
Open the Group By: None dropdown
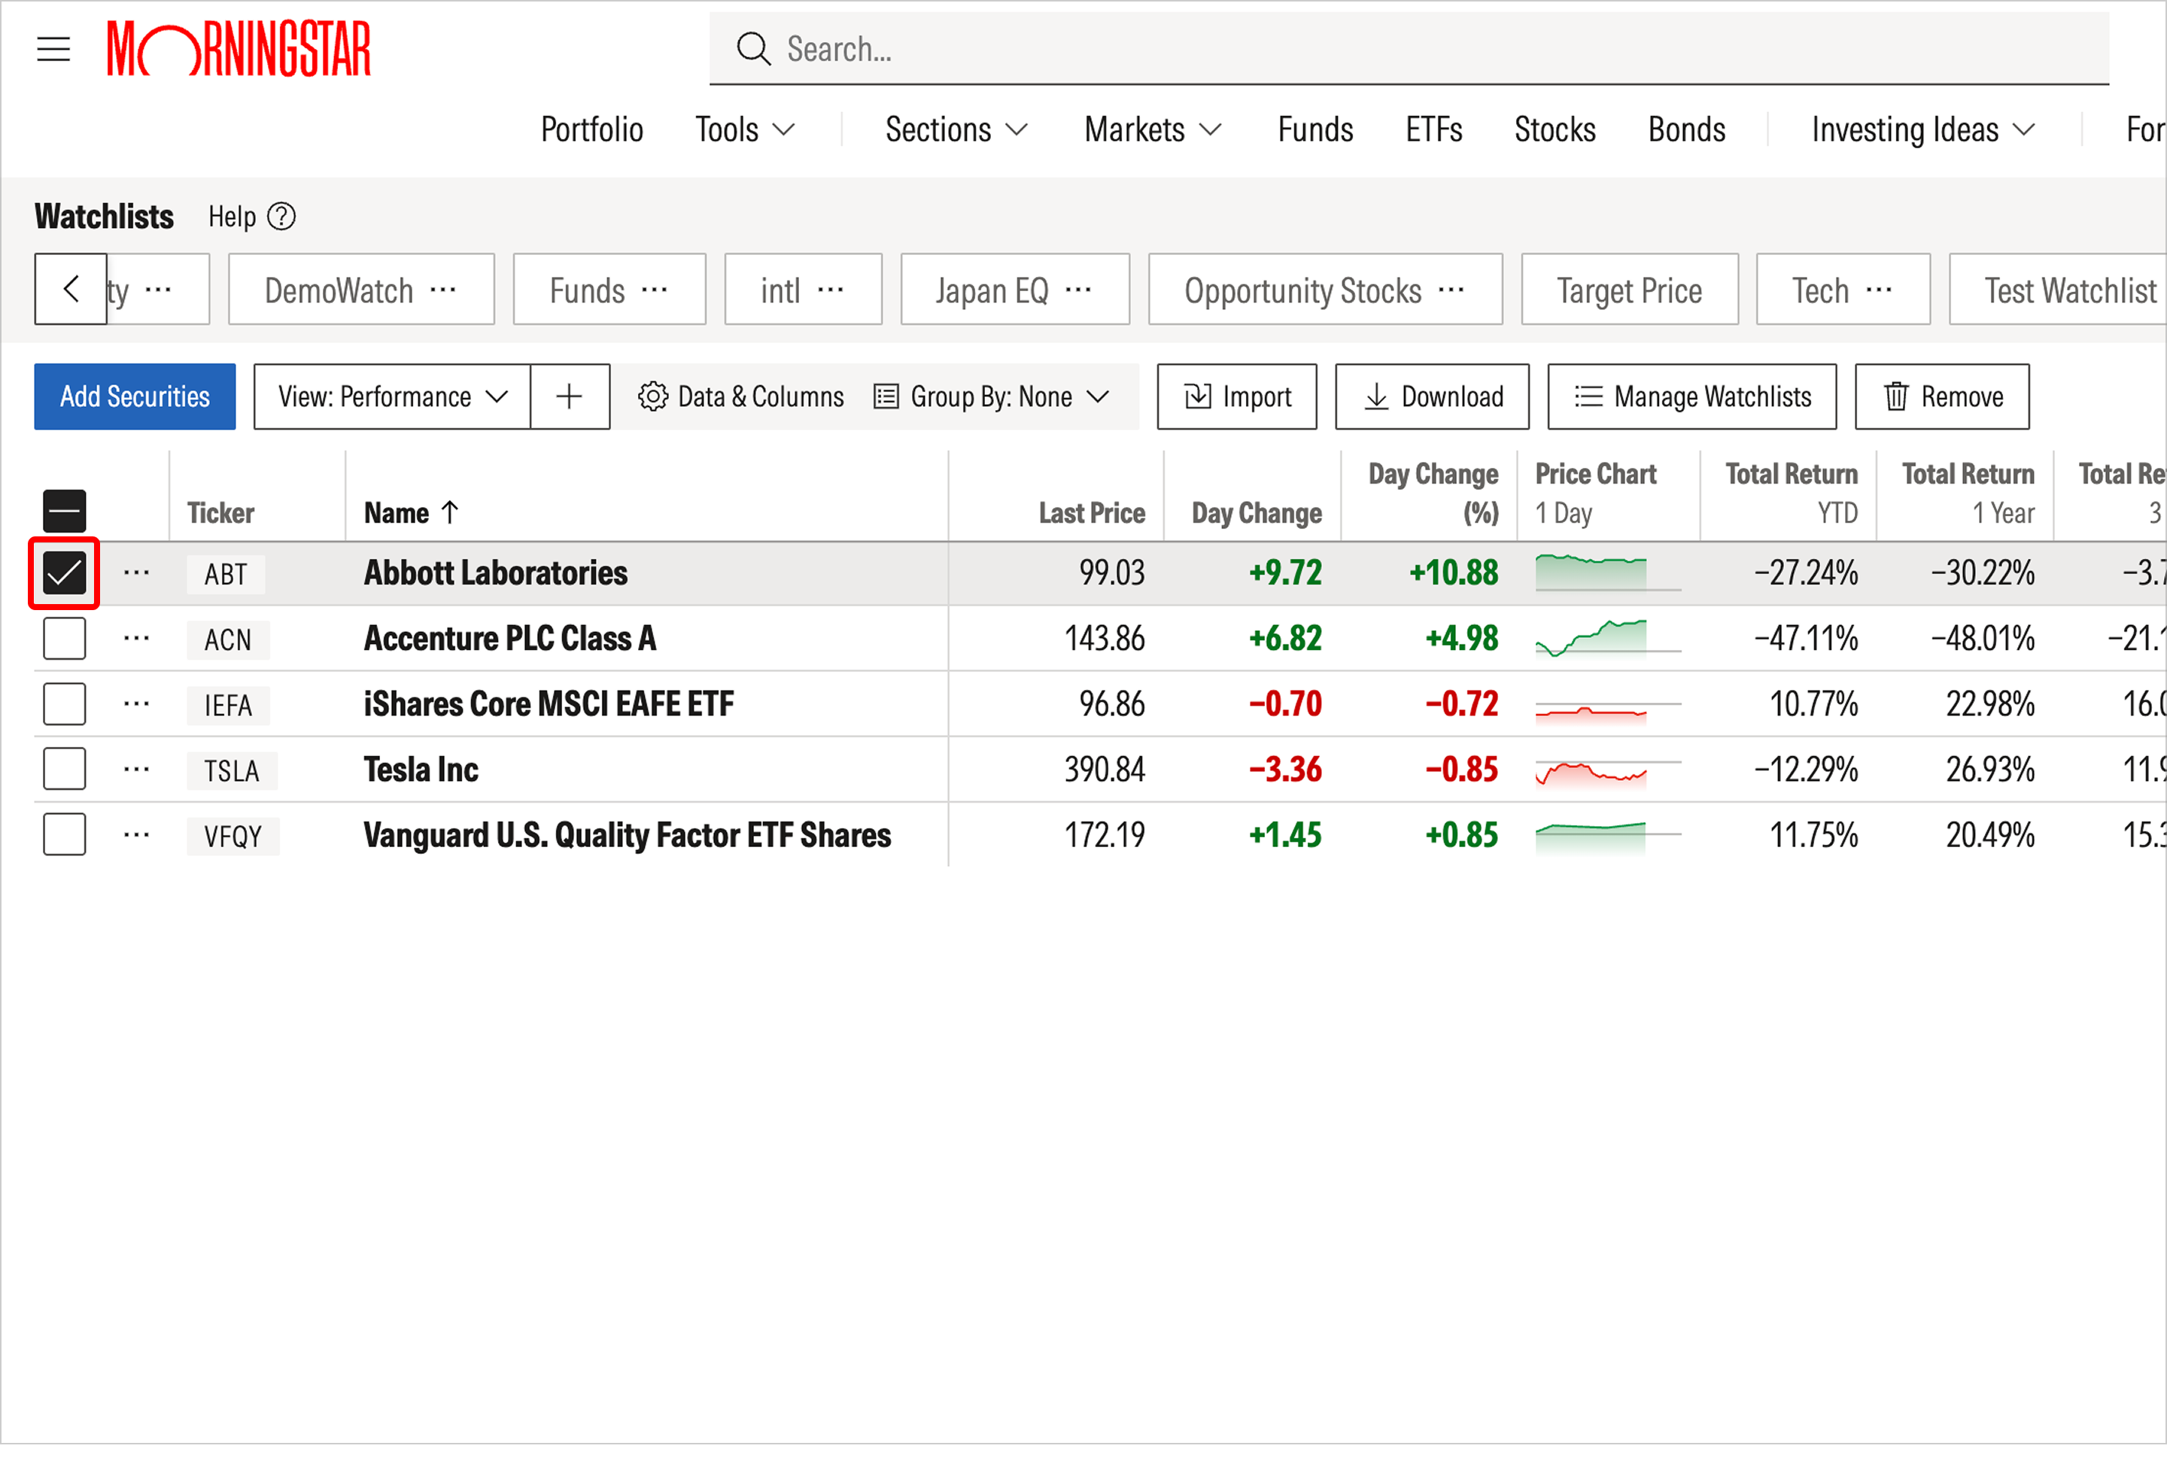coord(992,396)
